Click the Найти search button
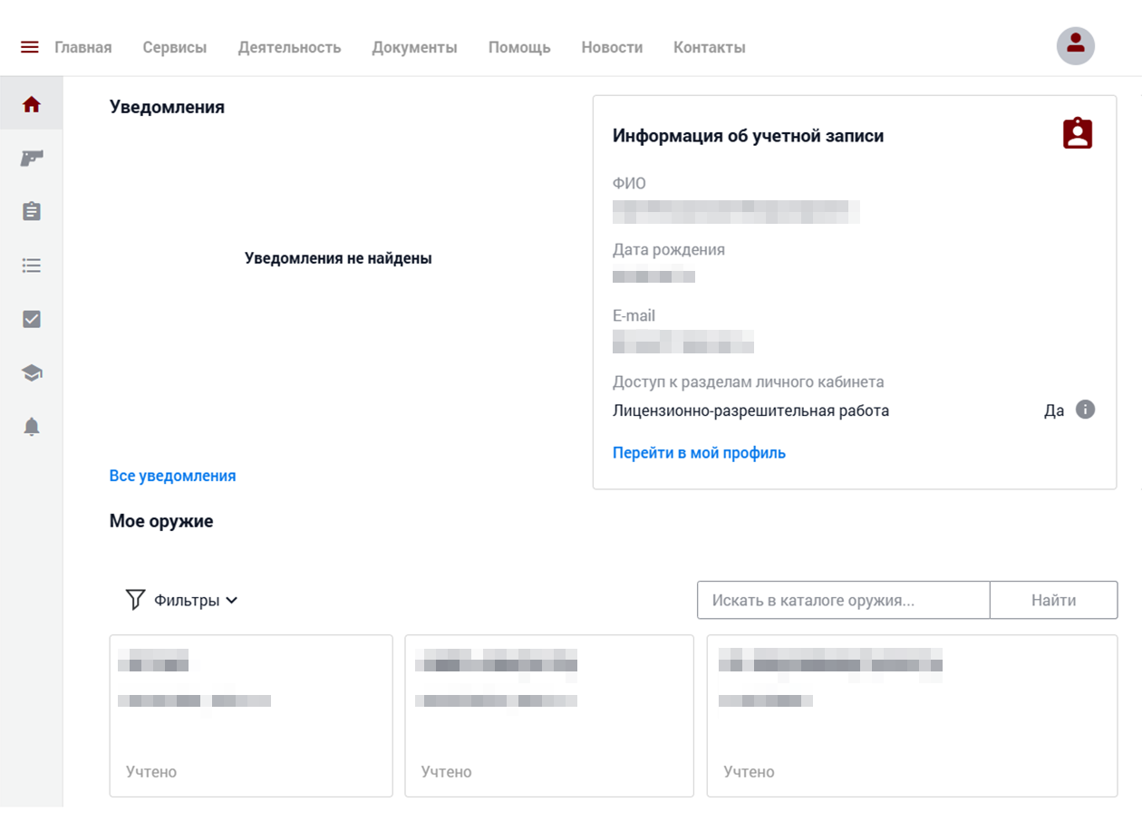This screenshot has height=830, width=1142. point(1053,600)
